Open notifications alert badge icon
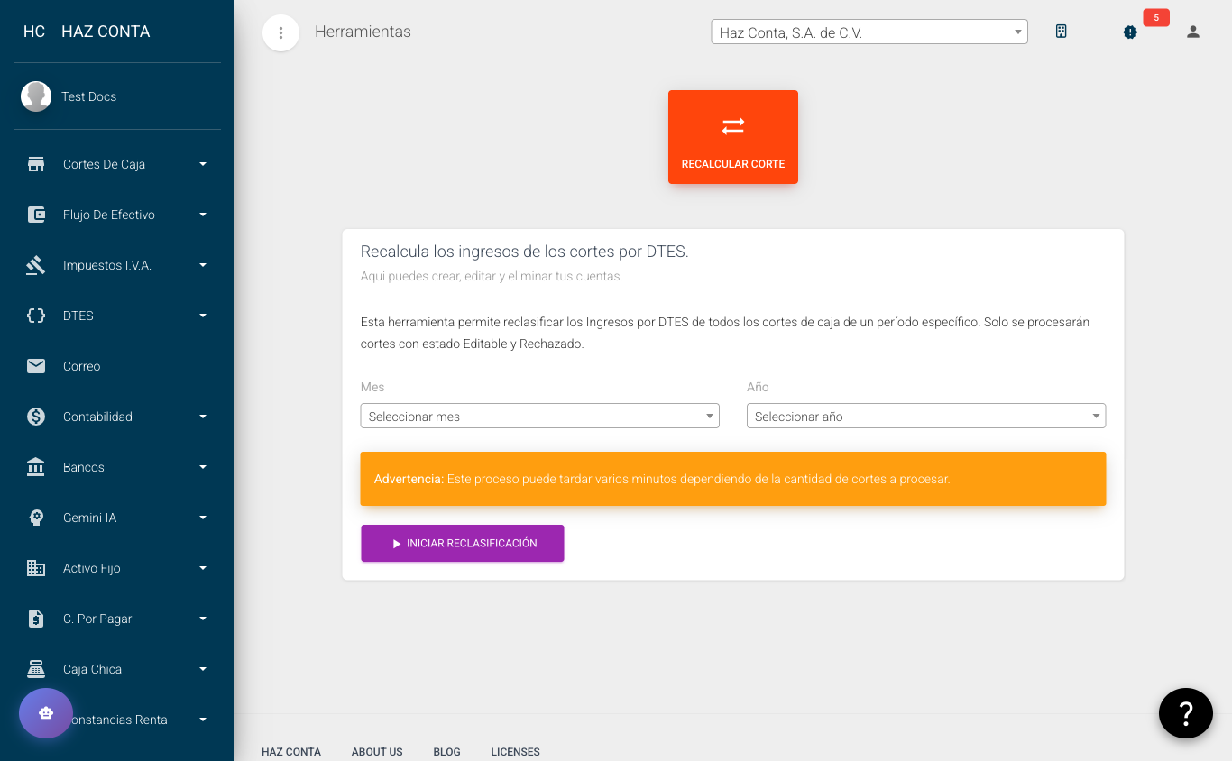 tap(1130, 32)
